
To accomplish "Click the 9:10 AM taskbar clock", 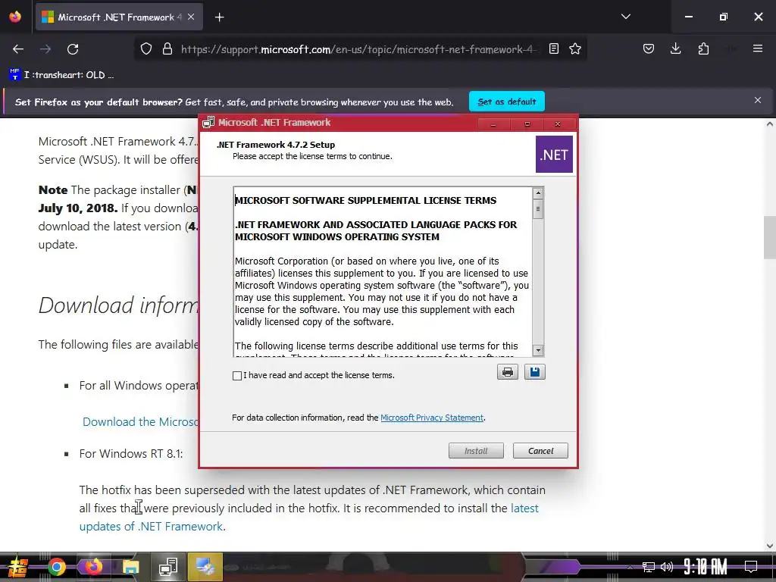I will pos(706,567).
